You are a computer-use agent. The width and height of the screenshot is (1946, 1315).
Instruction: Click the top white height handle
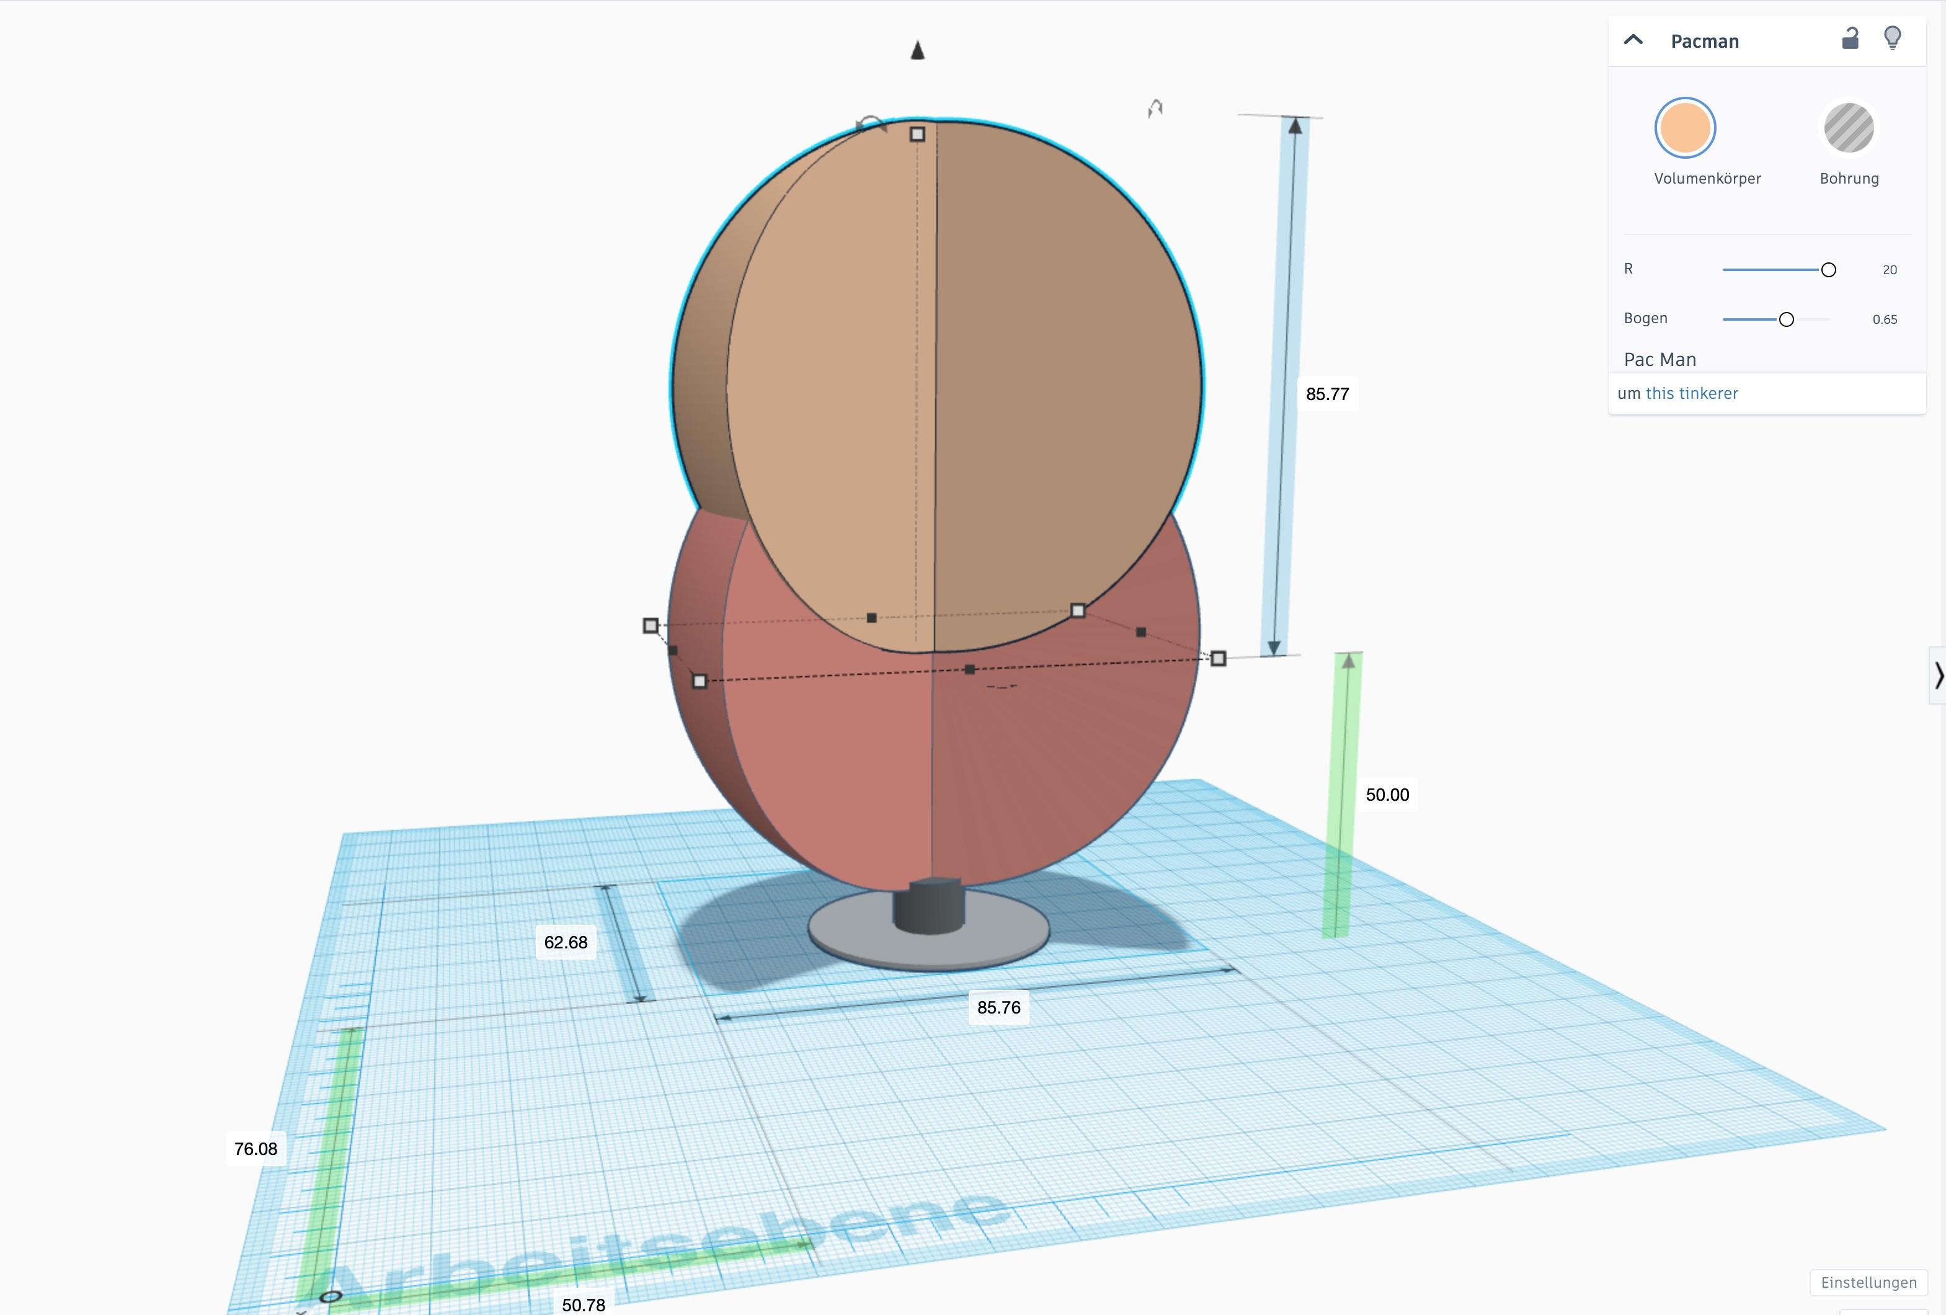tap(918, 134)
